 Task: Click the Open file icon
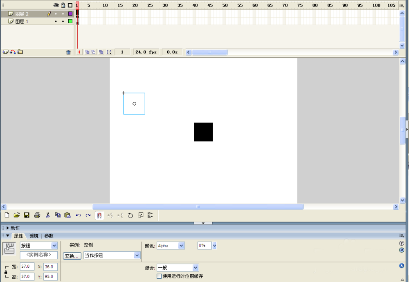point(17,215)
